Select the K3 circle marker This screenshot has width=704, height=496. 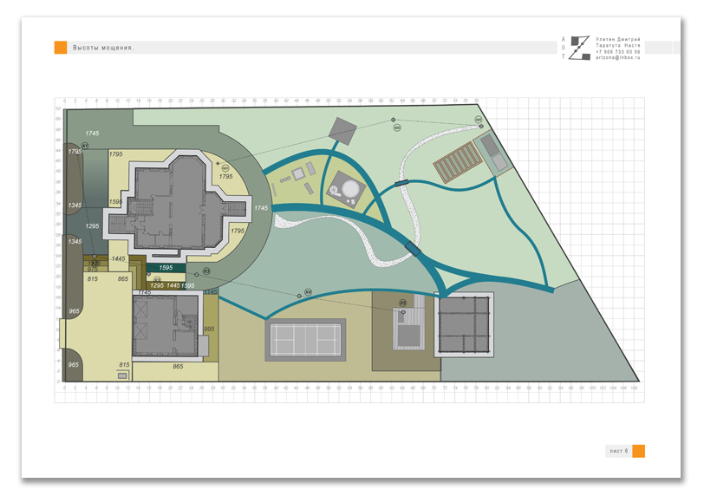206,271
